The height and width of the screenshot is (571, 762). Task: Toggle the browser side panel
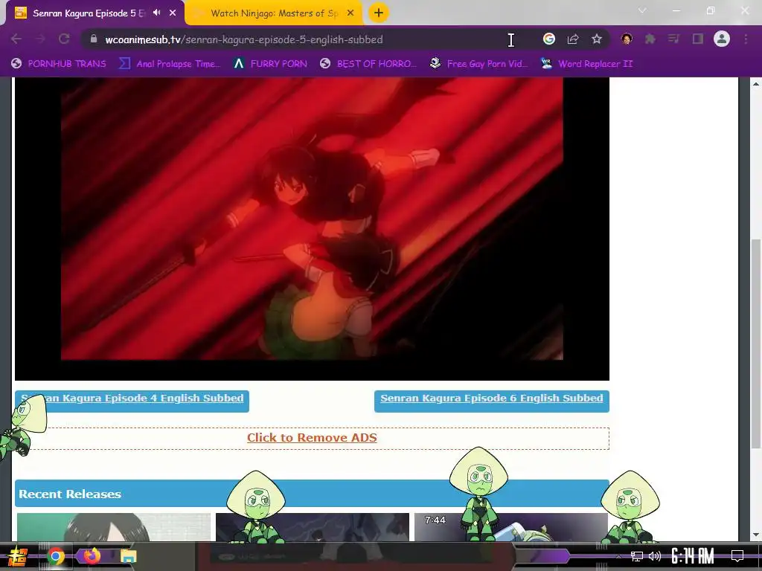[x=698, y=39]
